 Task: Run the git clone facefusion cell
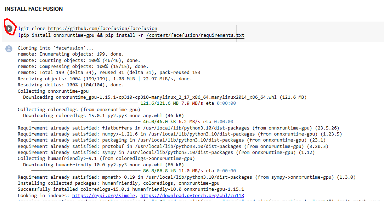point(9,28)
